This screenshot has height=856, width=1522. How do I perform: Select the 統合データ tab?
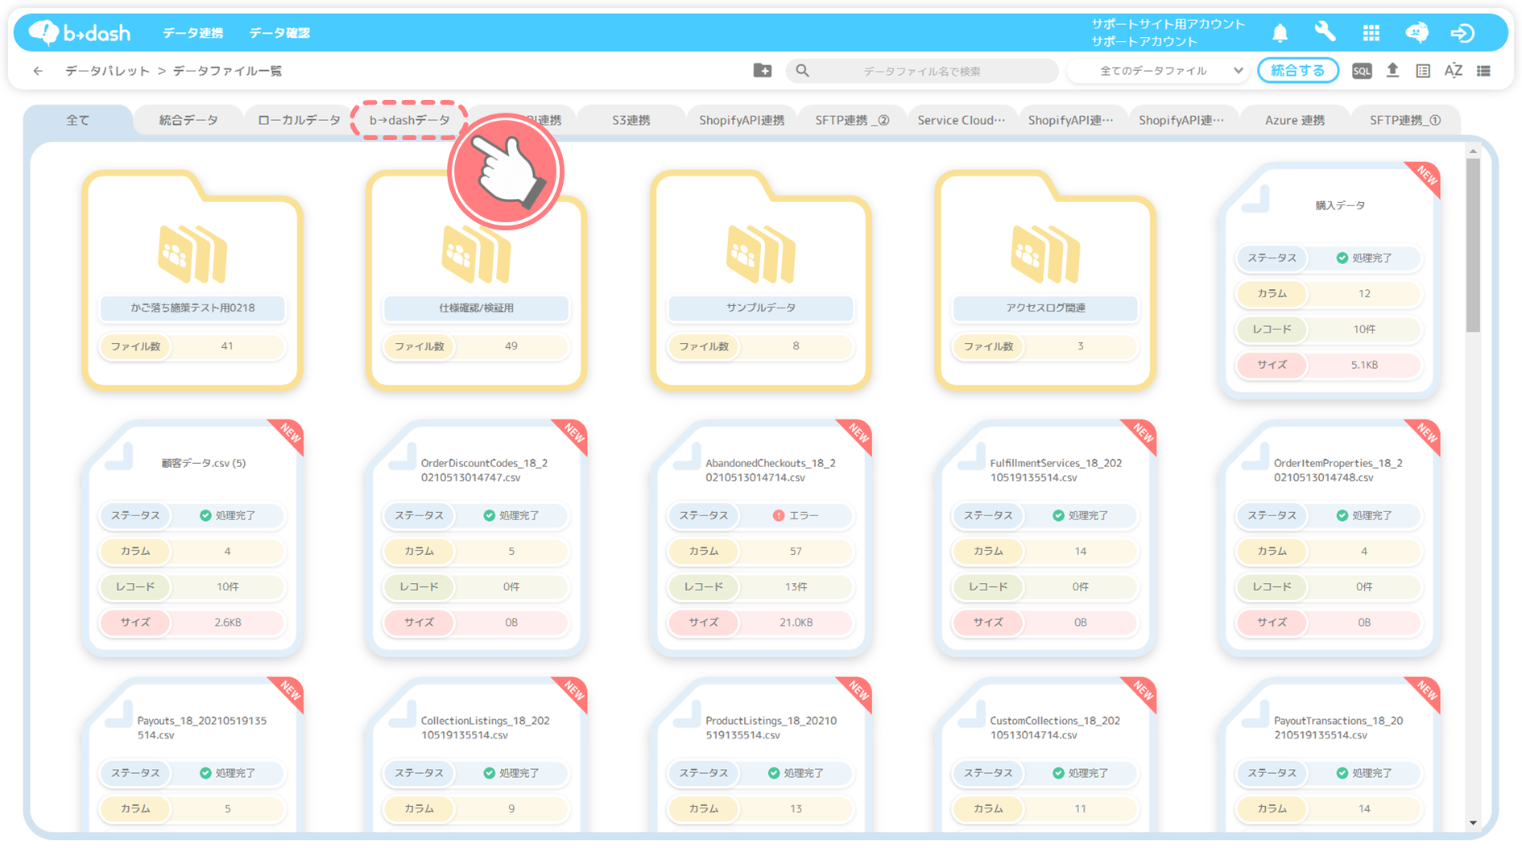(x=188, y=120)
